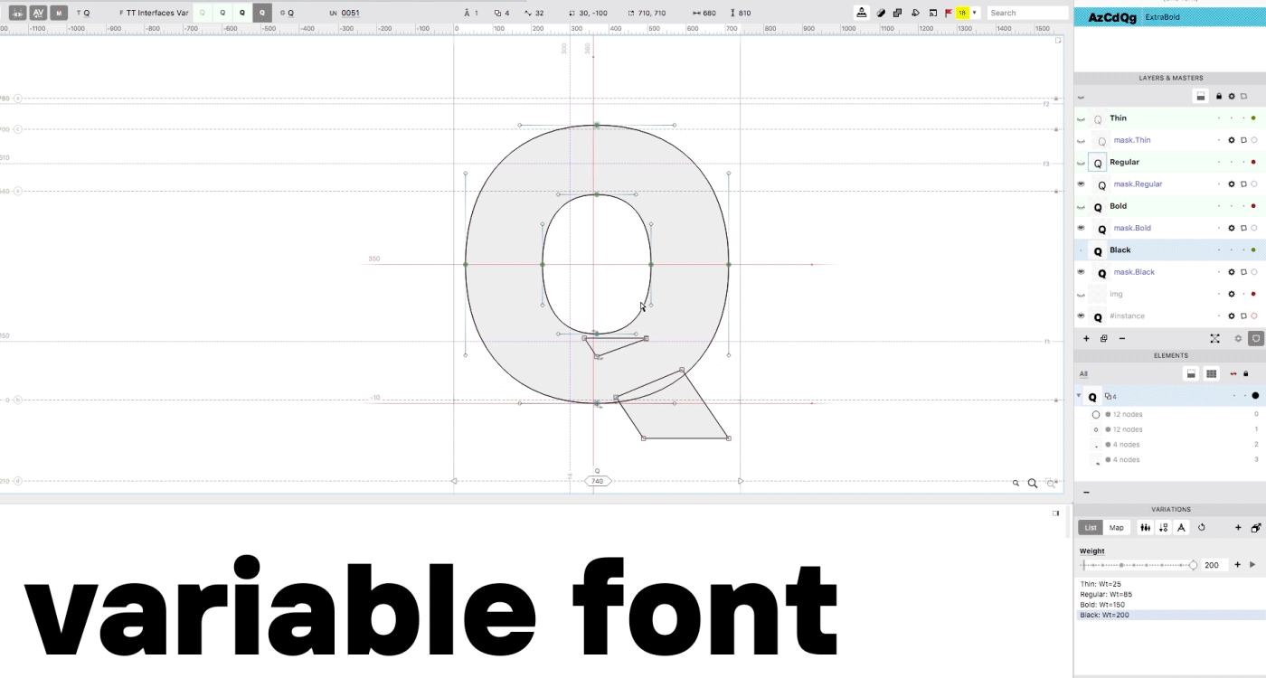Screen dimensions: 1266x678
Task: Collapse the Layers panel chevron
Action: pos(1081,97)
